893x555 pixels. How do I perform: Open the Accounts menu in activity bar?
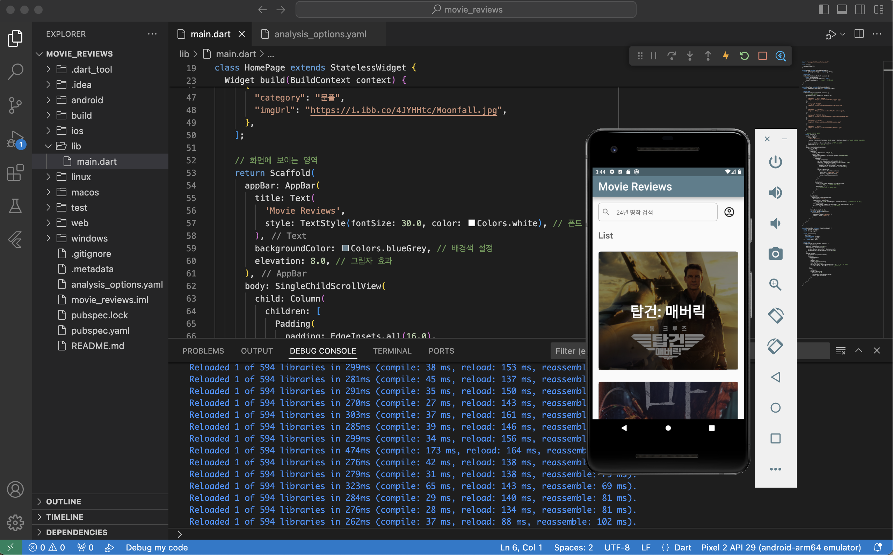click(x=15, y=490)
